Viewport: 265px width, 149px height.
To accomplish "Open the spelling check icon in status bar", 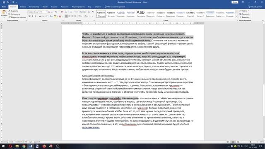I will 31,142.
